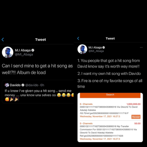Click verified badge next to right M.I Abaga
This screenshot has width=147, height=147.
point(104,47)
